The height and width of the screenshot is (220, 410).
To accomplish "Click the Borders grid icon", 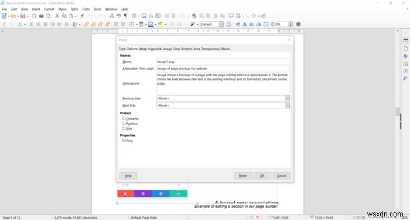I will [132, 25].
